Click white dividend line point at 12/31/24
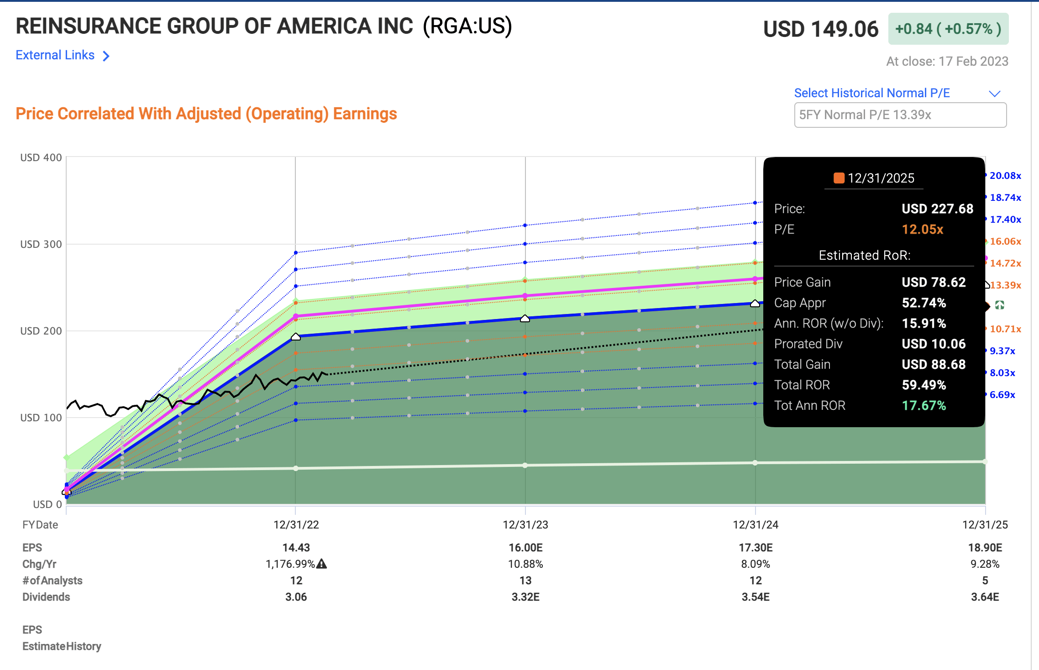The image size is (1039, 670). [x=755, y=463]
